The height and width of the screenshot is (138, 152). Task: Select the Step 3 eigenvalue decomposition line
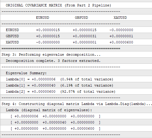(x=51, y=55)
